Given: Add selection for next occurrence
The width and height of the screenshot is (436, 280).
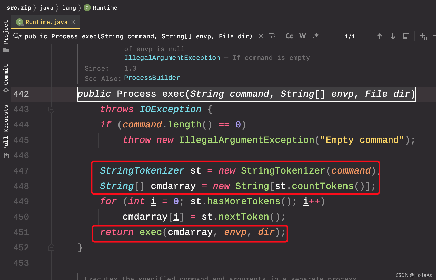Looking at the screenshot, I should (x=423, y=36).
